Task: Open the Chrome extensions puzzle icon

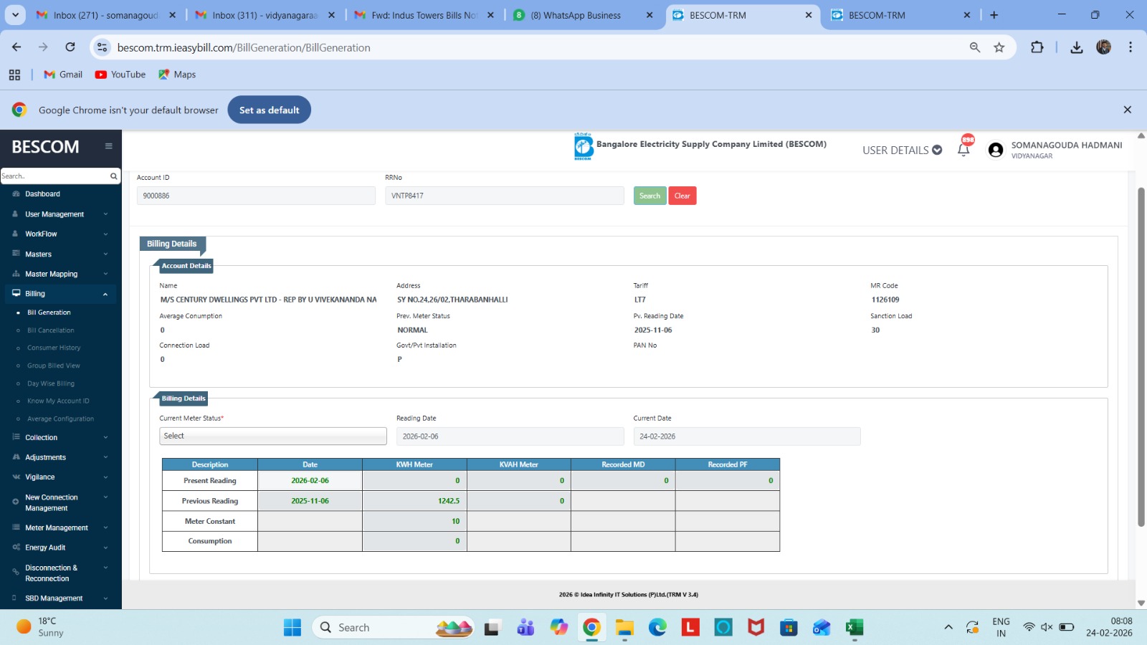Action: 1037,47
